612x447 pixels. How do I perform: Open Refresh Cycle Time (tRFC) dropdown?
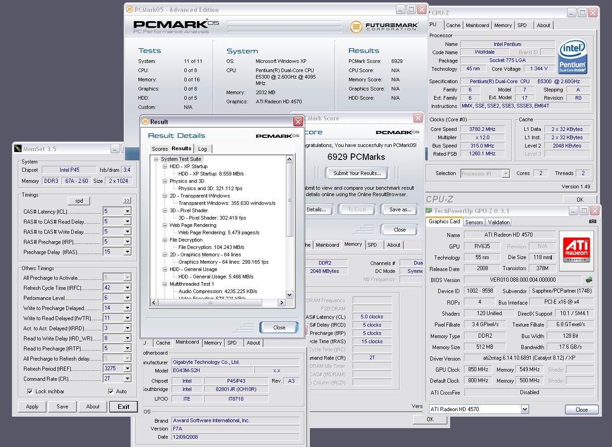[127, 288]
